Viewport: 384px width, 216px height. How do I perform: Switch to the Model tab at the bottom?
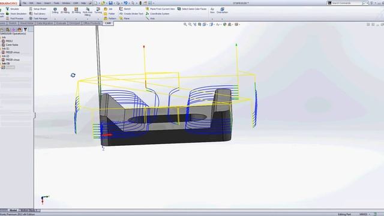tap(13, 211)
